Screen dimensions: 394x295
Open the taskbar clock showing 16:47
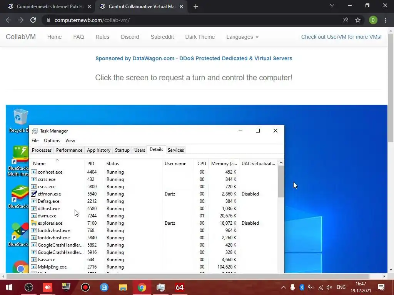pyautogui.click(x=361, y=287)
